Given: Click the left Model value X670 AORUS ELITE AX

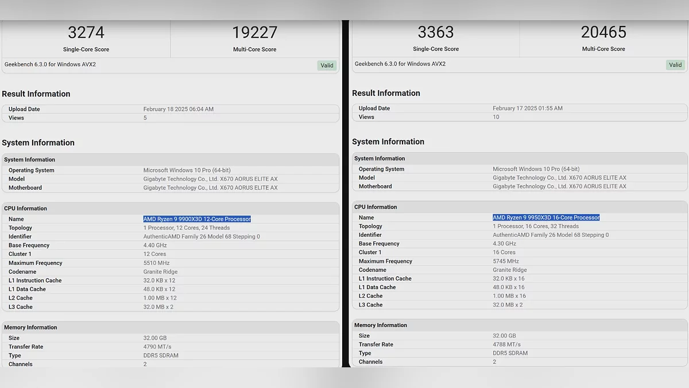Looking at the screenshot, I should (x=210, y=179).
